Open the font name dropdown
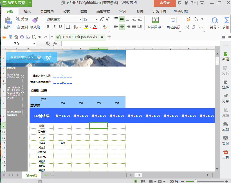The width and height of the screenshot is (231, 183). coord(81,19)
